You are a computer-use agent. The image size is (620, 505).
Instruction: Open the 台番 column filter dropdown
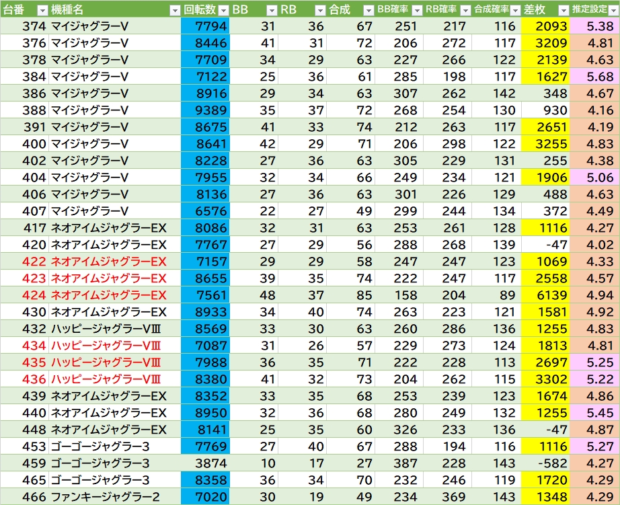coord(42,9)
